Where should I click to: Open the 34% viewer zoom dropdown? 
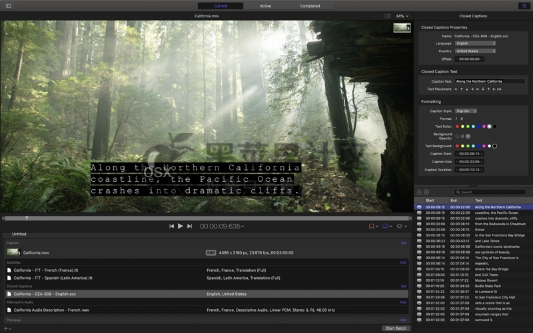coord(402,16)
